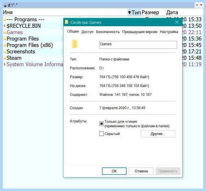
Task: Click the folder icon in properties title bar
Action: pos(67,22)
